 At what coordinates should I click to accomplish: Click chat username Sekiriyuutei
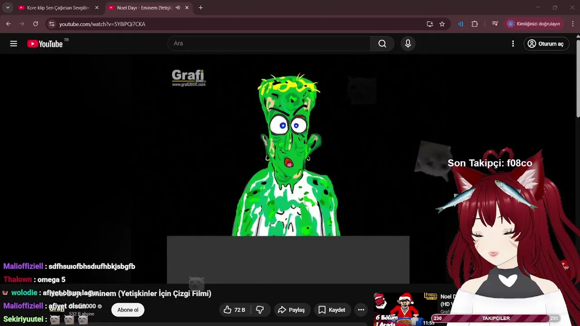[23, 319]
